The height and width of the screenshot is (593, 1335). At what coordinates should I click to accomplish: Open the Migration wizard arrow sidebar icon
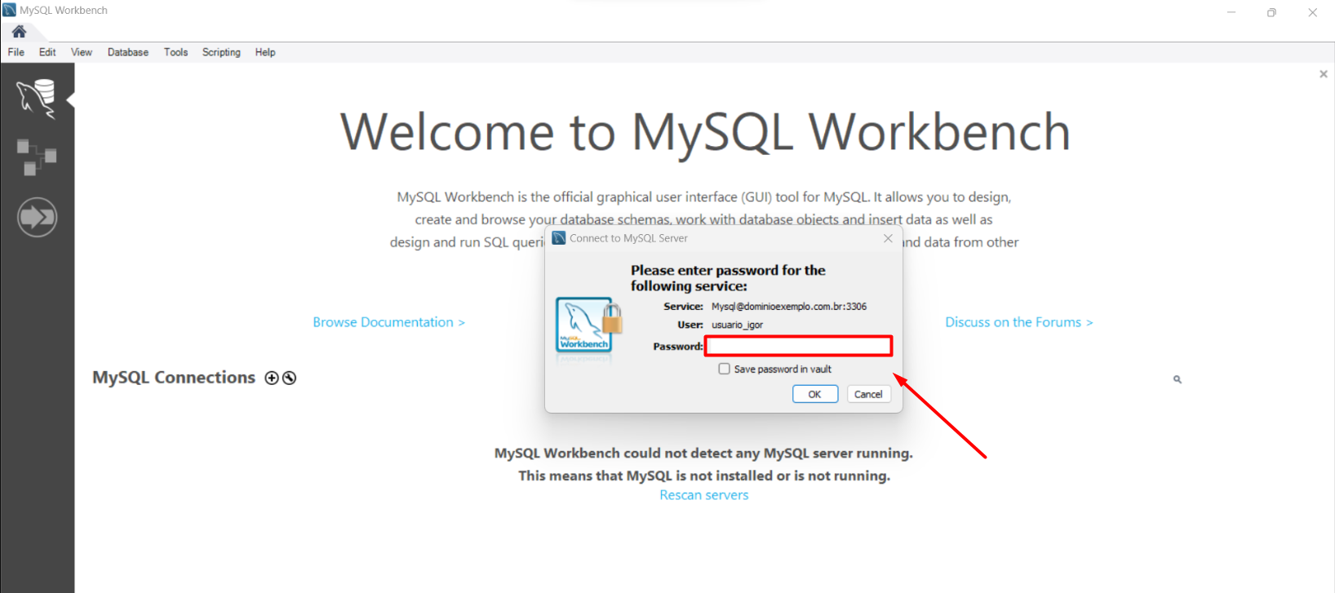(37, 217)
